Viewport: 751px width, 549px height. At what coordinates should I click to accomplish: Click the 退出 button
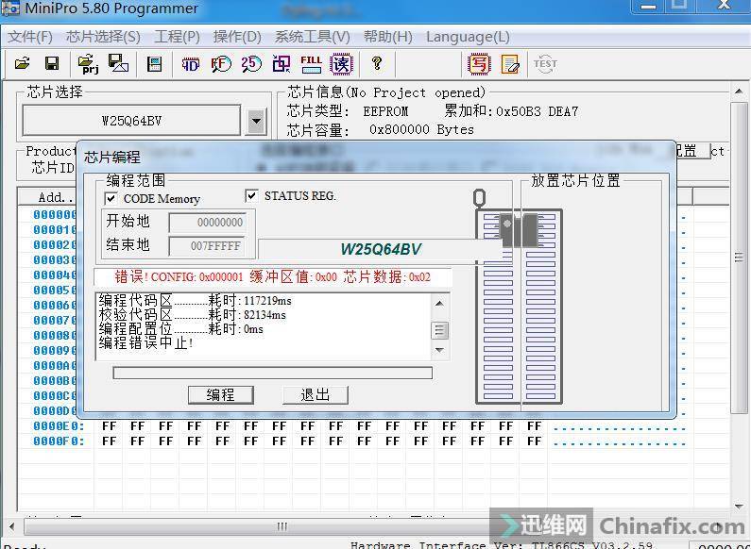316,394
